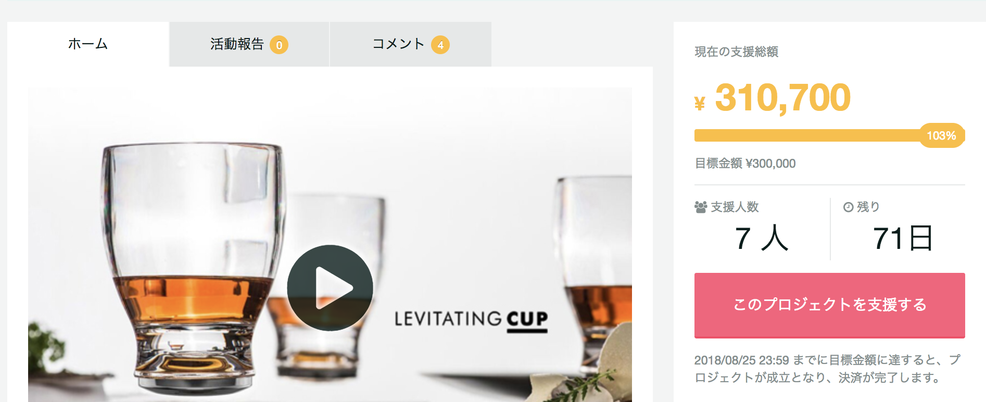Click the 2018/08/25 deadline notice text
Image resolution: width=986 pixels, height=402 pixels.
coord(827,369)
